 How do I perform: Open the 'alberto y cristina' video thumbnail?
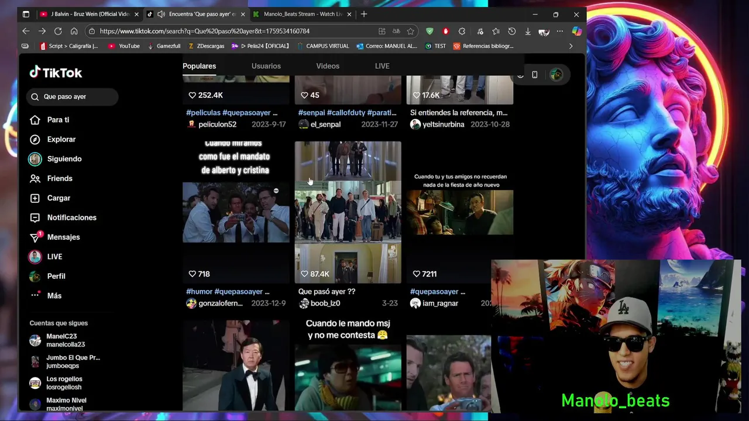pyautogui.click(x=236, y=212)
